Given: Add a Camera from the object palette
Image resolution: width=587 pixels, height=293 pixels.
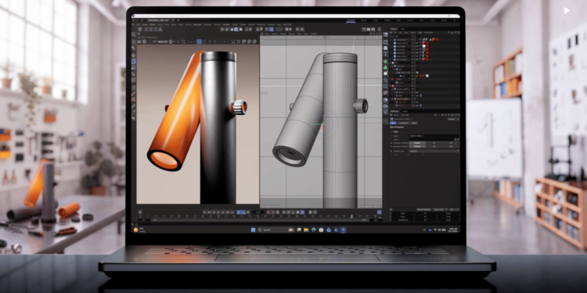Looking at the screenshot, I should (386, 105).
